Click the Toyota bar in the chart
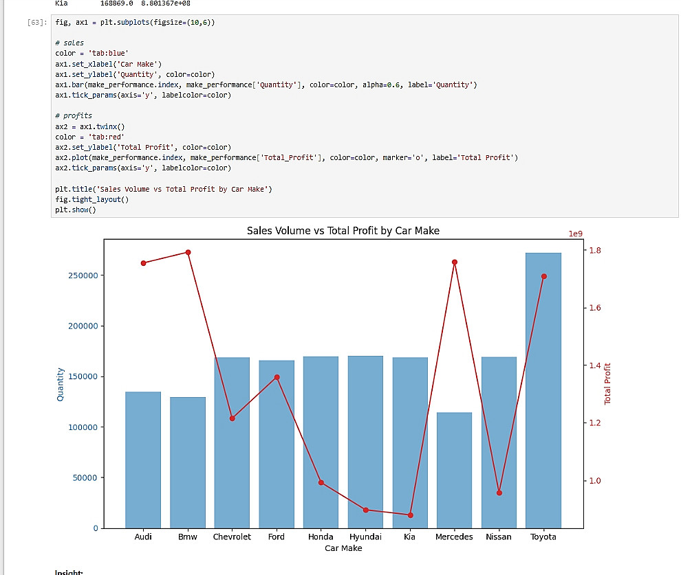Image resolution: width=681 pixels, height=575 pixels. coord(543,390)
